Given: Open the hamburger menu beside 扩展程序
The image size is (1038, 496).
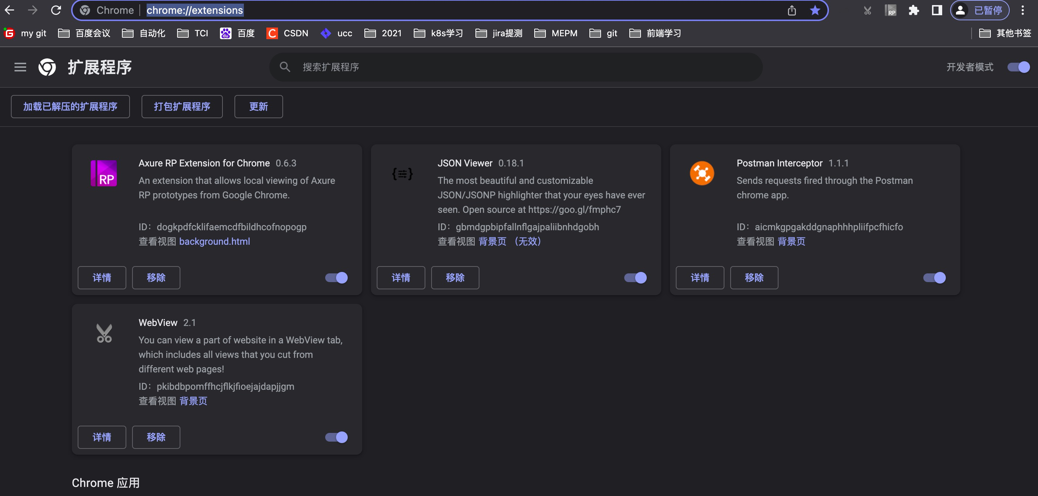Looking at the screenshot, I should pyautogui.click(x=20, y=67).
